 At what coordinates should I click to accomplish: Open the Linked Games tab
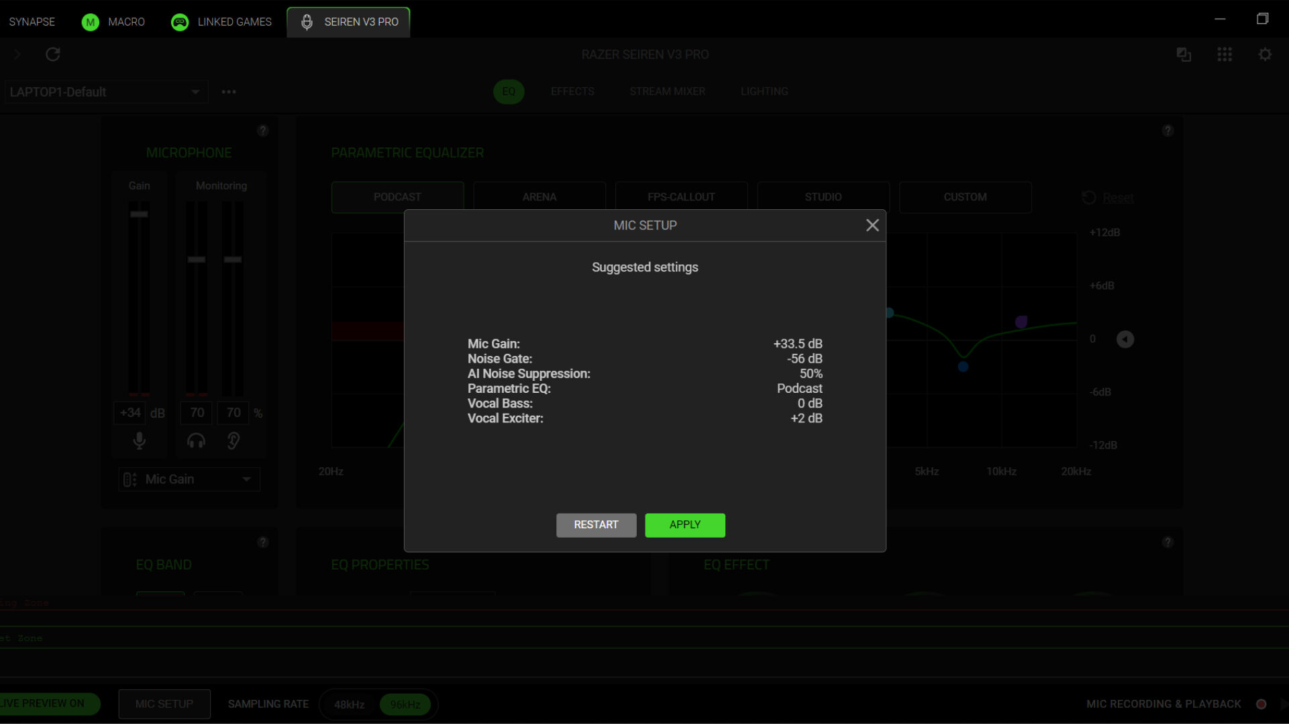(221, 21)
